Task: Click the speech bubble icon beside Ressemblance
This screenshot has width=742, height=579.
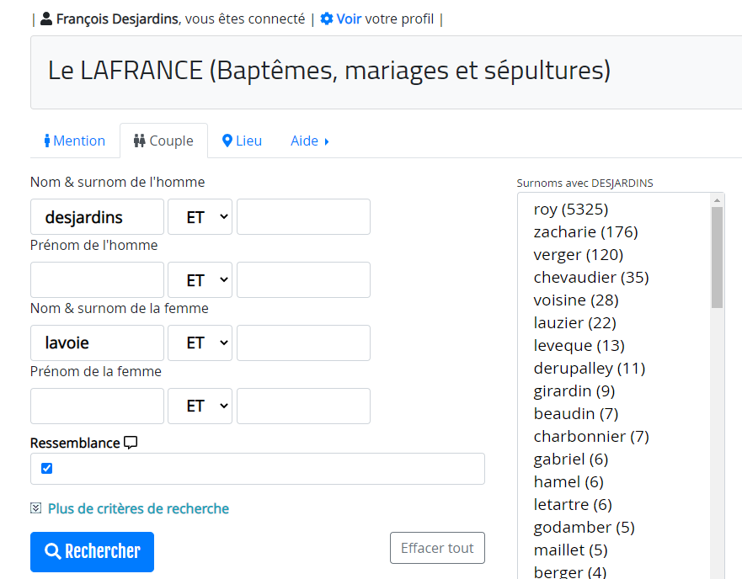Action: click(x=131, y=443)
